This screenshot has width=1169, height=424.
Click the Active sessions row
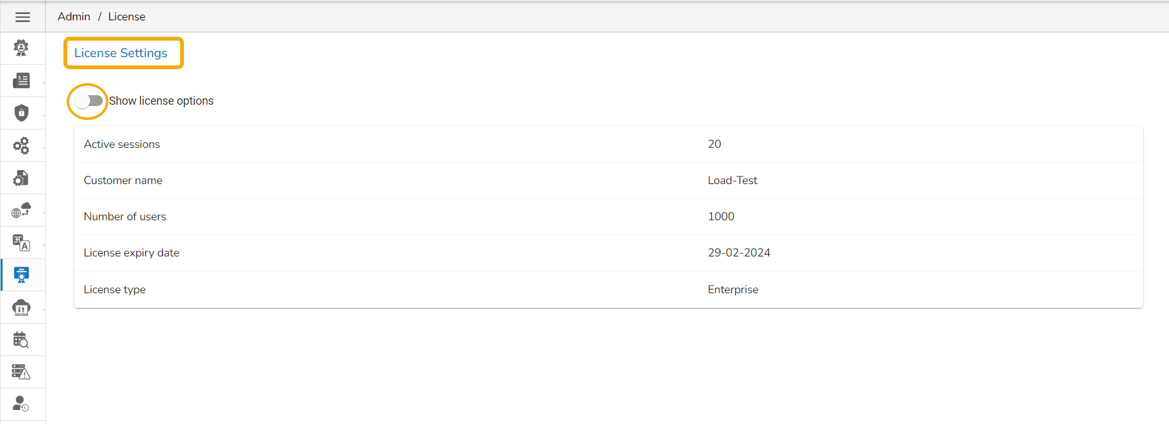(x=608, y=144)
